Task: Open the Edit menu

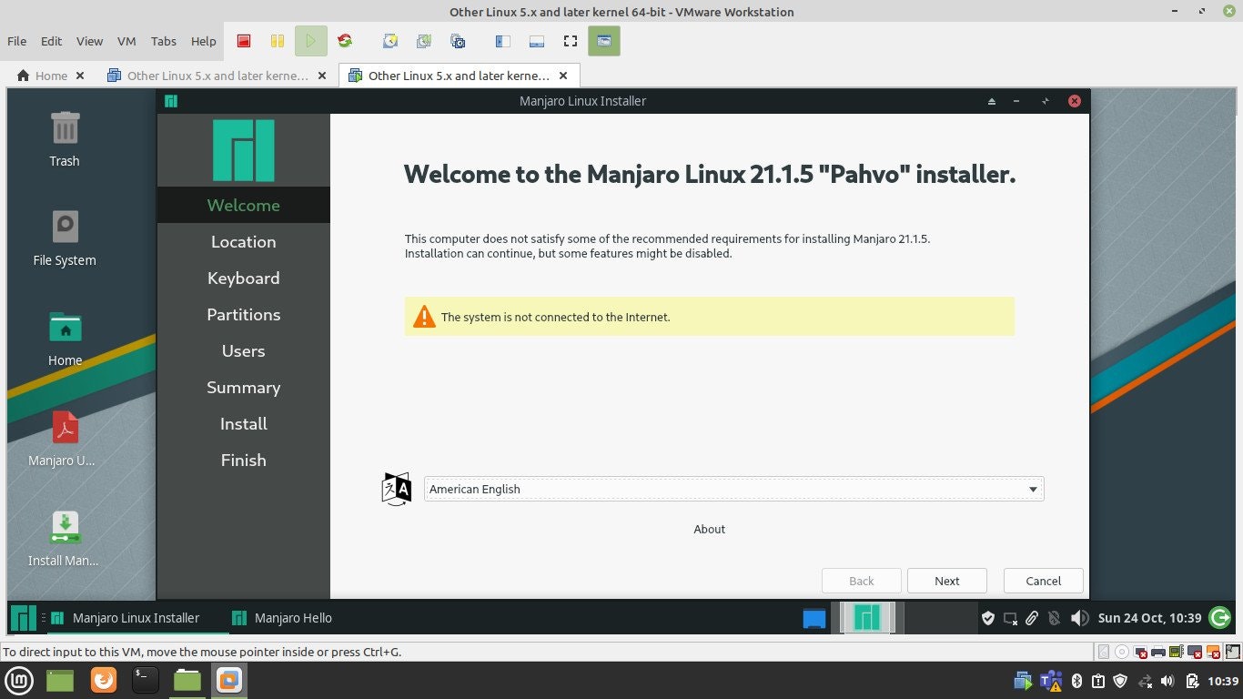Action: tap(52, 41)
